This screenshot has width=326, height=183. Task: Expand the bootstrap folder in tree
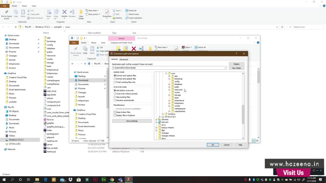(169, 79)
